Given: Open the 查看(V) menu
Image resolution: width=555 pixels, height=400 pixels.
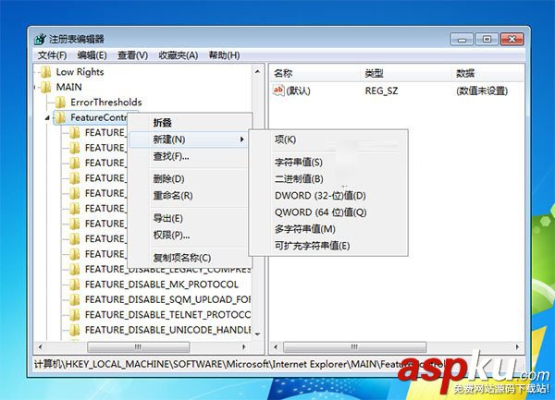Looking at the screenshot, I should pyautogui.click(x=132, y=55).
